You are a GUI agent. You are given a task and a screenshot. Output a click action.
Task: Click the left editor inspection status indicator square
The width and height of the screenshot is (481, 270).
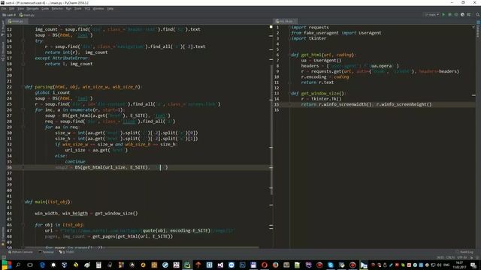click(x=271, y=27)
